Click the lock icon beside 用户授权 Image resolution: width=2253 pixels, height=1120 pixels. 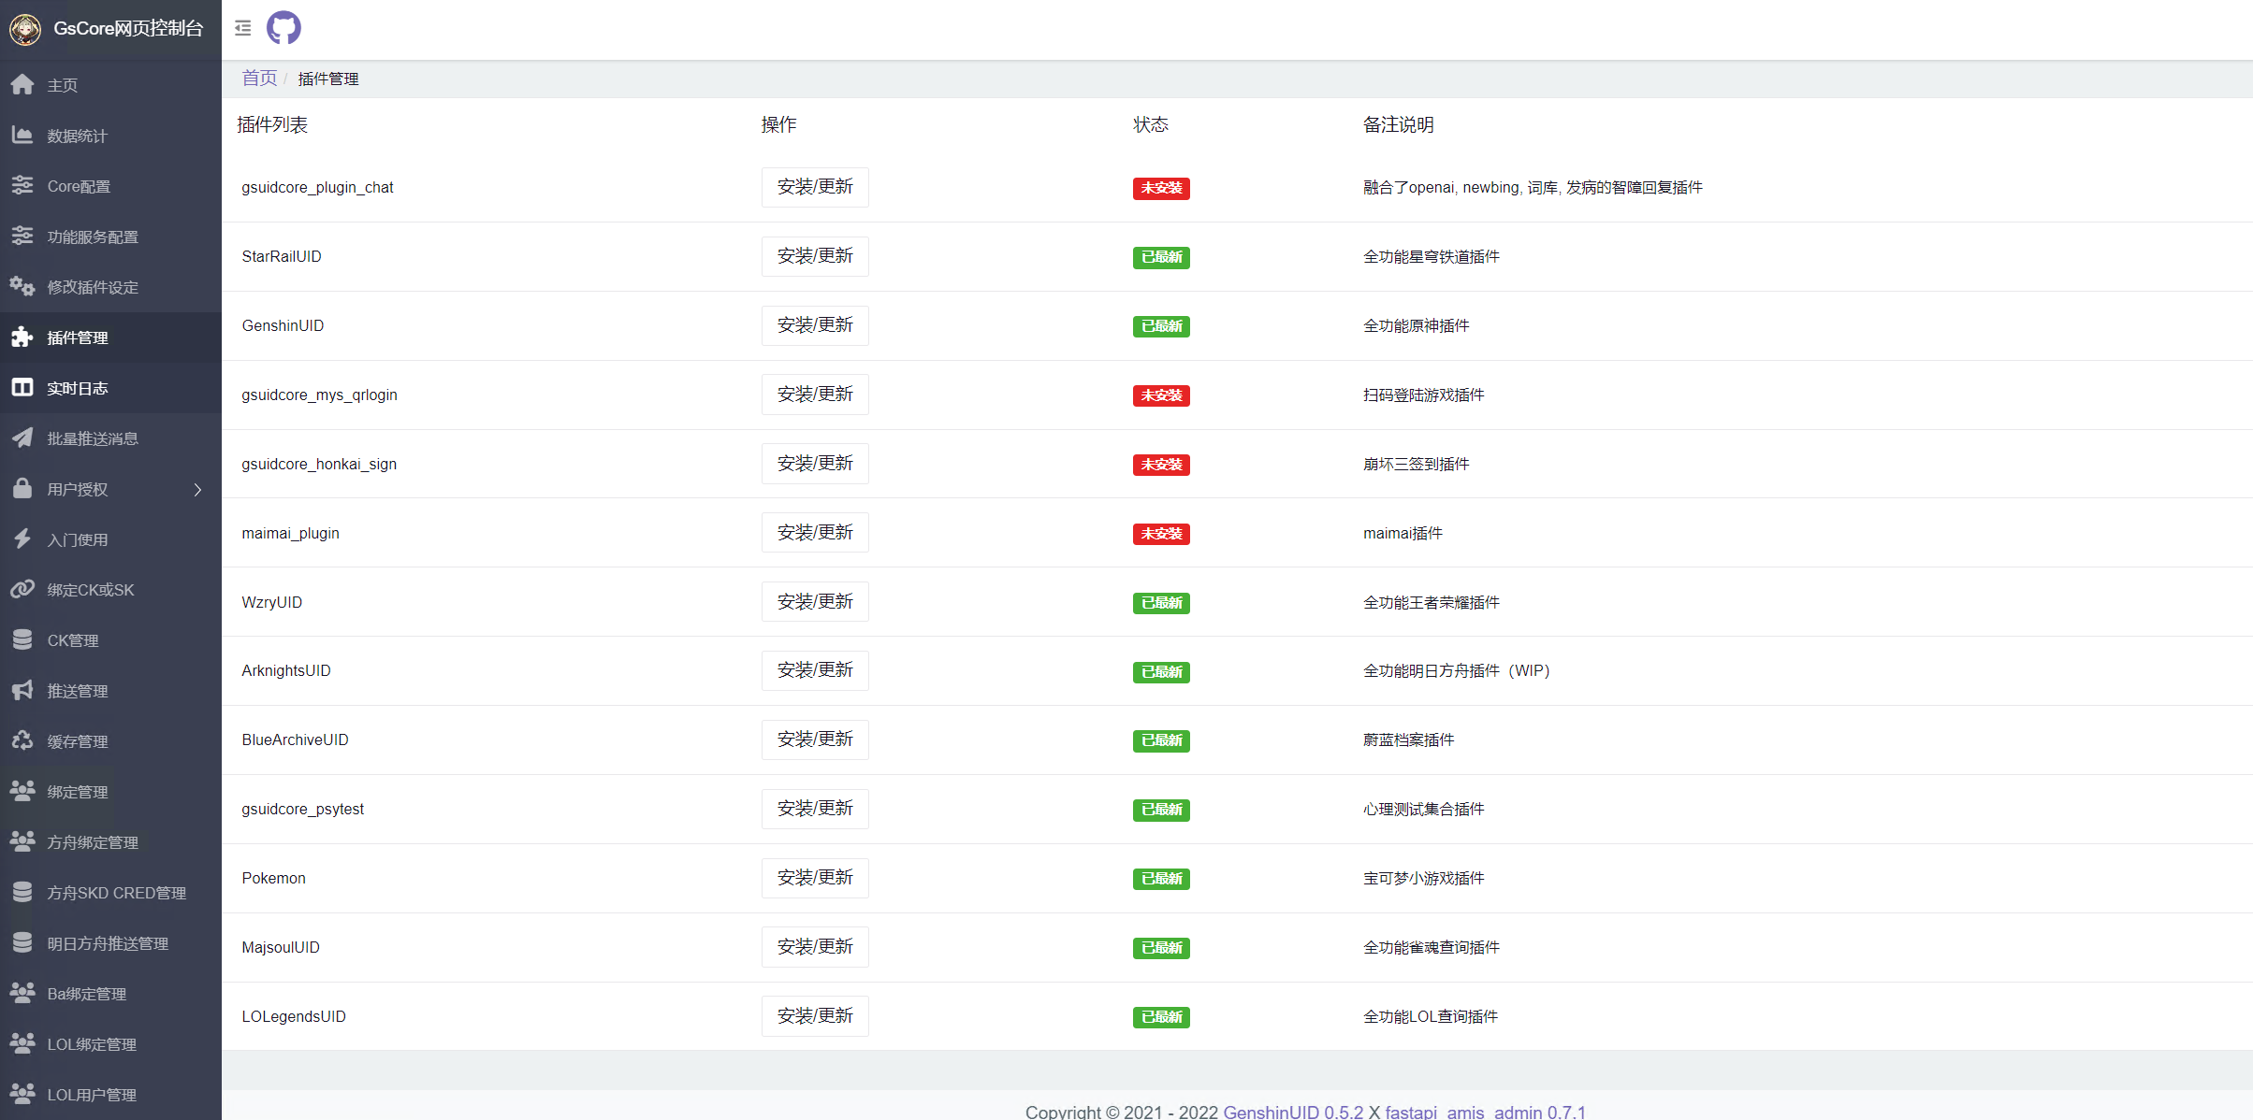pyautogui.click(x=22, y=488)
